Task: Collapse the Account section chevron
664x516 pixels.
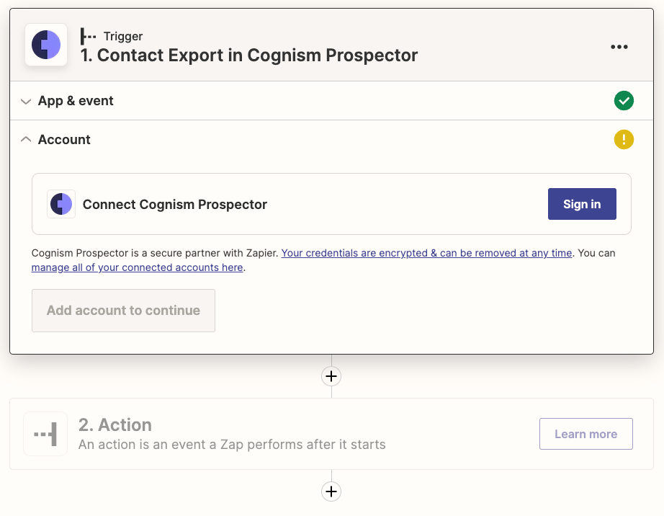Action: coord(26,140)
